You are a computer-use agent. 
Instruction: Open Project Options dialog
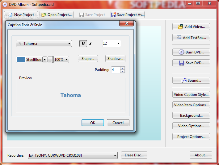tap(191, 137)
